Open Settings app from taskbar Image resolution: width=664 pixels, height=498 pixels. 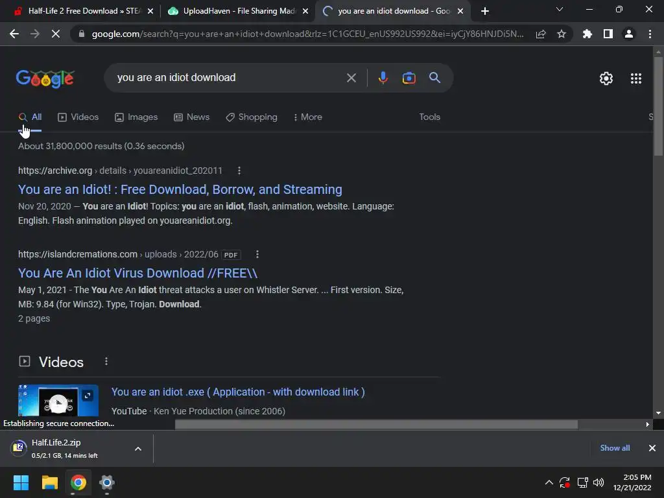click(107, 482)
